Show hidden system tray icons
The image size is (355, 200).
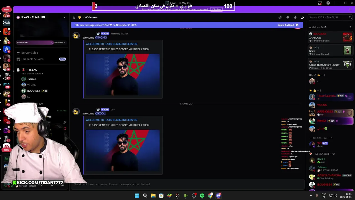tap(311, 196)
